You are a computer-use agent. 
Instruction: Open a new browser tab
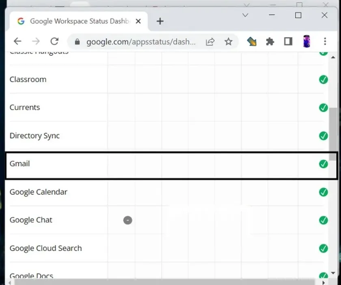tap(160, 21)
